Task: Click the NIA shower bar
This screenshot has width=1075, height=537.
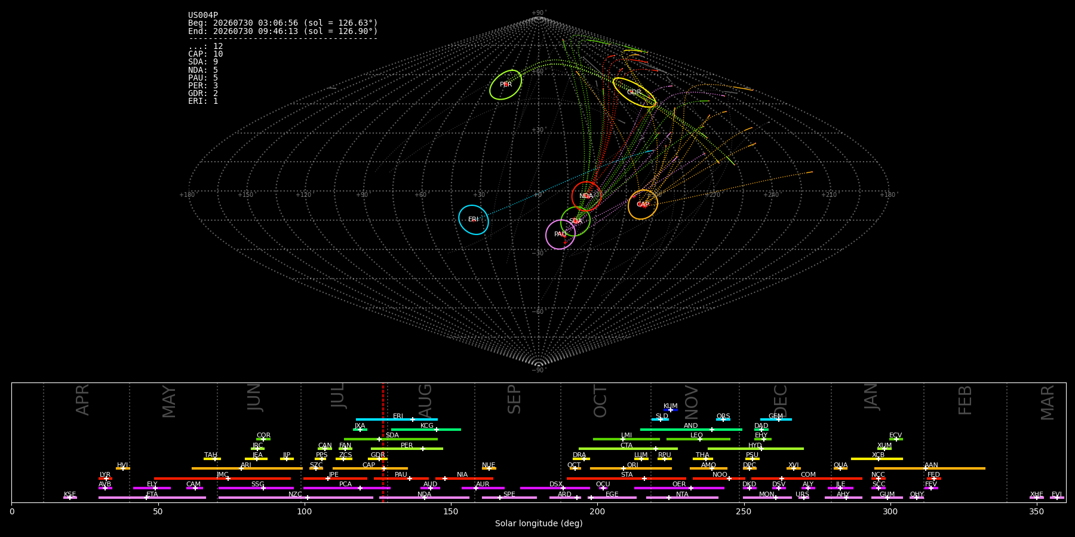Action: 464,478
